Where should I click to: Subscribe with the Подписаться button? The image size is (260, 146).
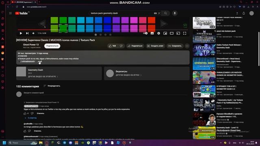click(52, 46)
